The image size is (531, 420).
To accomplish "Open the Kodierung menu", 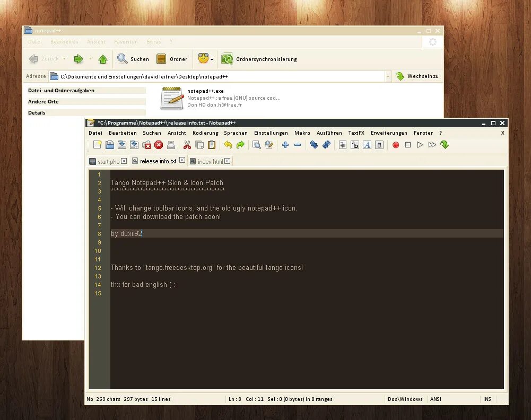I will coord(205,133).
